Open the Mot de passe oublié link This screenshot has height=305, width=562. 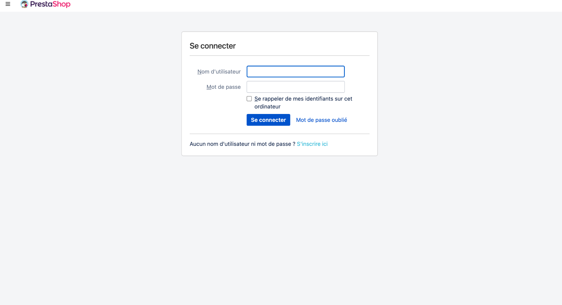coord(321,120)
